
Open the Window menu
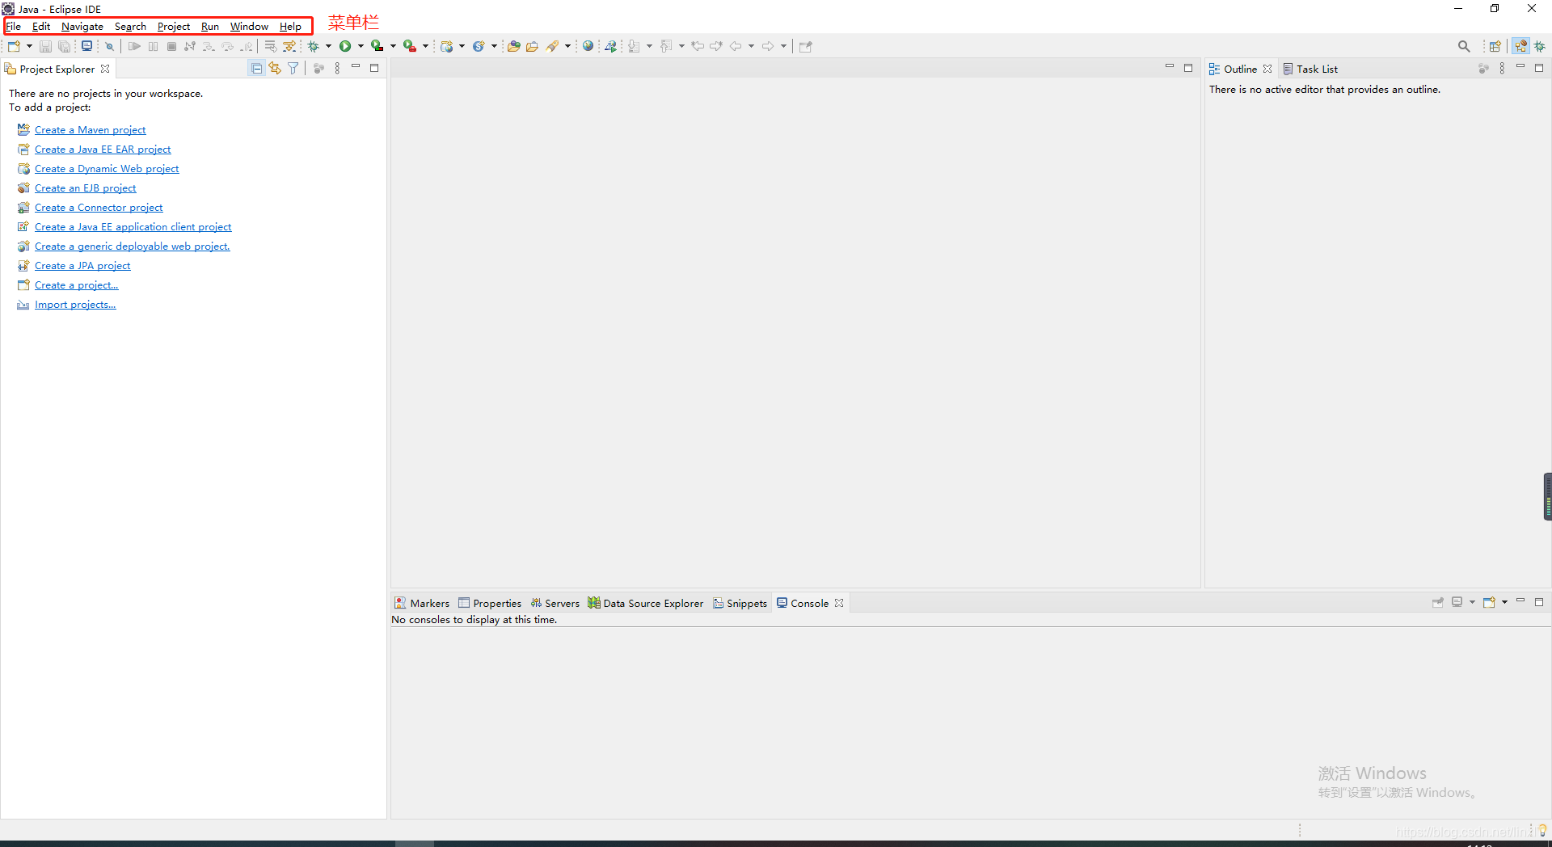[249, 27]
